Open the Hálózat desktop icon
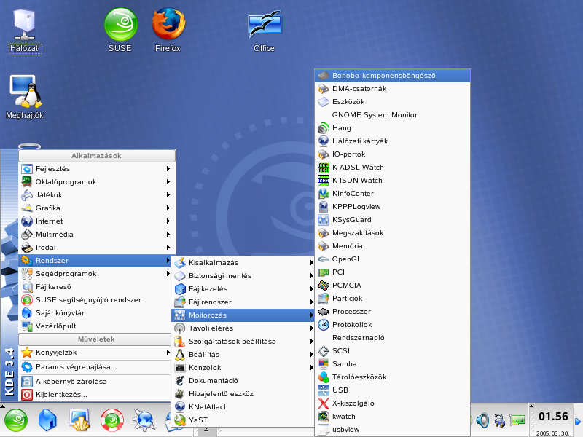 pyautogui.click(x=24, y=31)
